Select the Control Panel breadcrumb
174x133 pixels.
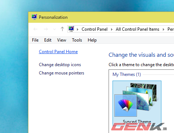(95, 29)
